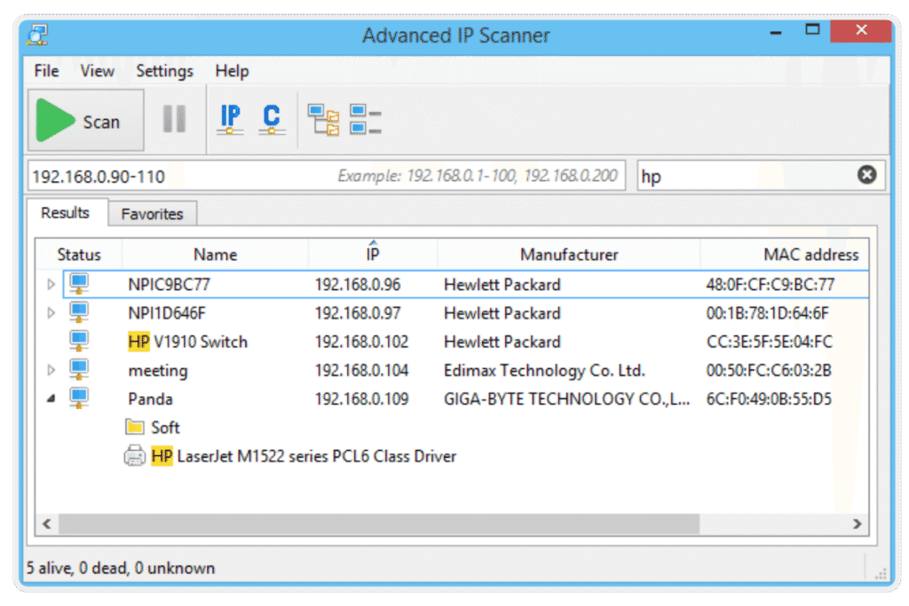
Task: Select the Soft folder entry
Action: pyautogui.click(x=165, y=428)
